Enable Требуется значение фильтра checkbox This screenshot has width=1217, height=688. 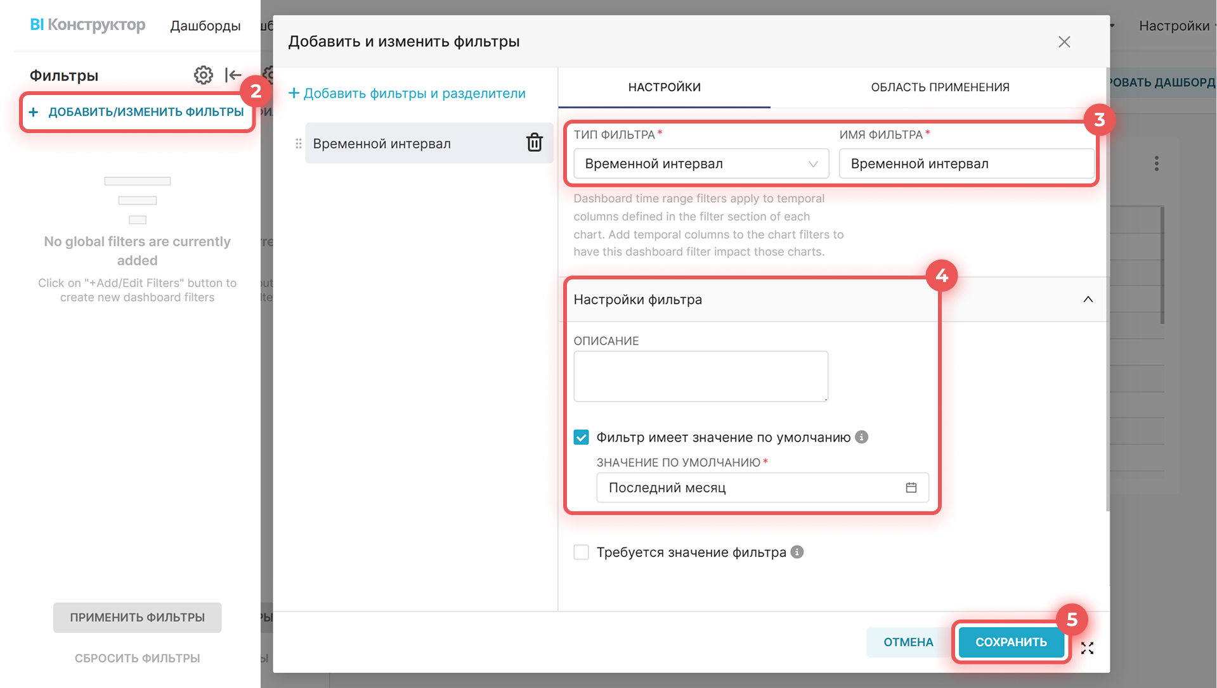tap(581, 552)
